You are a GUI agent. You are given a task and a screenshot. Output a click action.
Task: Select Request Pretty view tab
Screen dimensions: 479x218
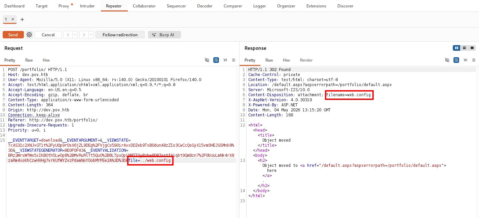click(10, 60)
